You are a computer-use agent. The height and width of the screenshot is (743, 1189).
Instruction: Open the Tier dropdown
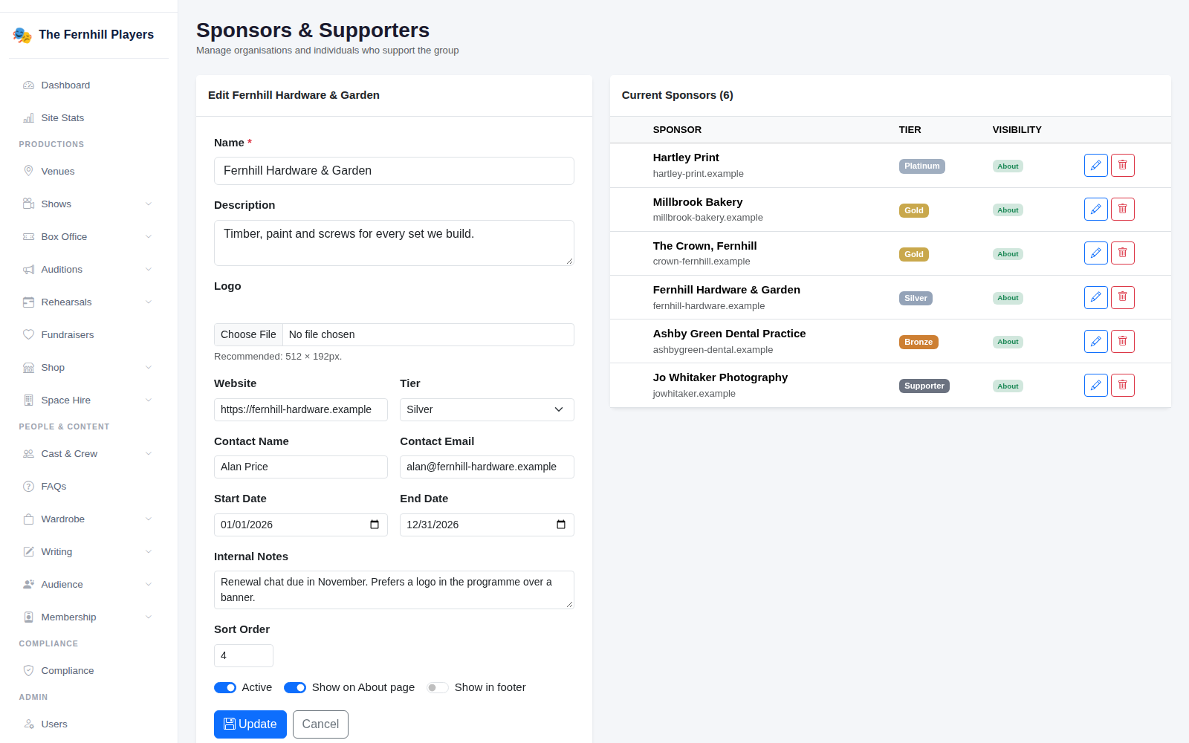pyautogui.click(x=487, y=409)
